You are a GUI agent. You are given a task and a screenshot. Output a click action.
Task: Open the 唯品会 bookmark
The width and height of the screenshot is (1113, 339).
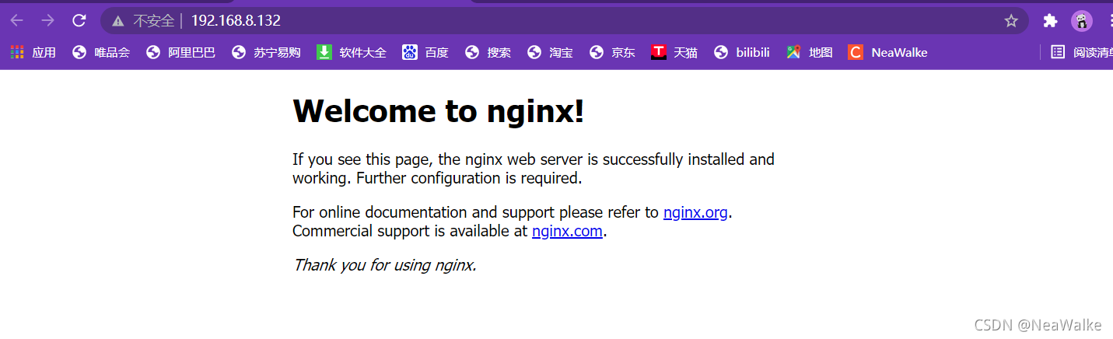101,52
